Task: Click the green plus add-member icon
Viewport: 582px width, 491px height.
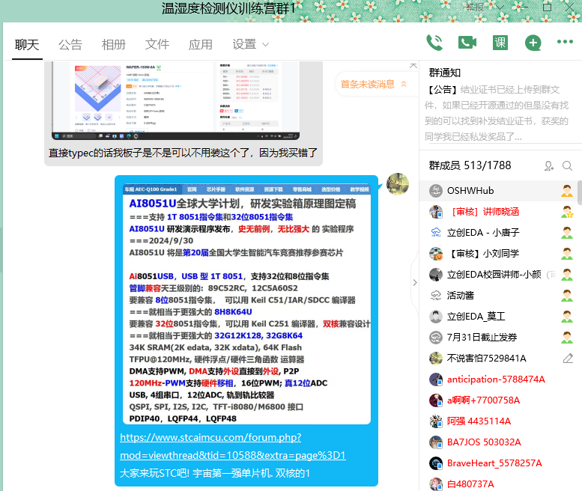Action: [x=533, y=43]
